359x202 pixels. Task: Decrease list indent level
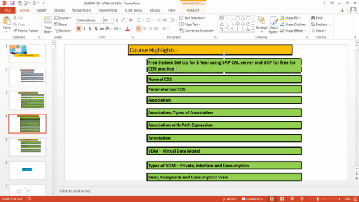pyautogui.click(x=159, y=20)
